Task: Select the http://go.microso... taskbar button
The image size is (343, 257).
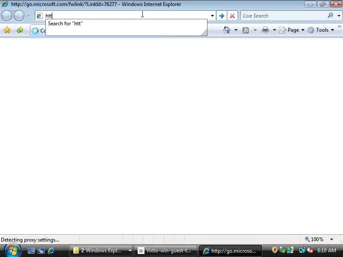Action: click(x=231, y=251)
